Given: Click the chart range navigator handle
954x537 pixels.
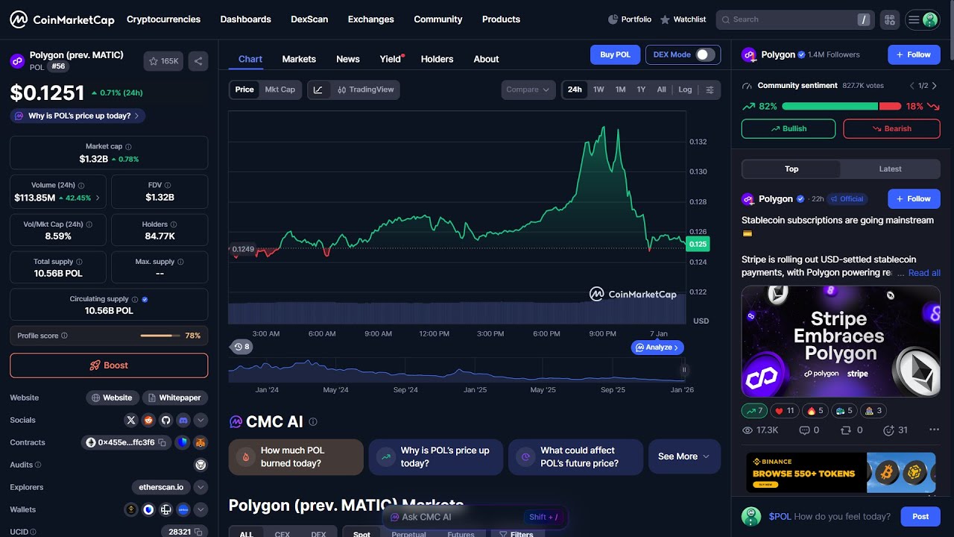Looking at the screenshot, I should 683,369.
